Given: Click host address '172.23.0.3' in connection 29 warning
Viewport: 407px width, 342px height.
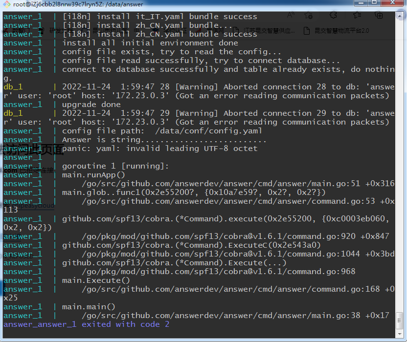Looking at the screenshot, I should click(140, 122).
